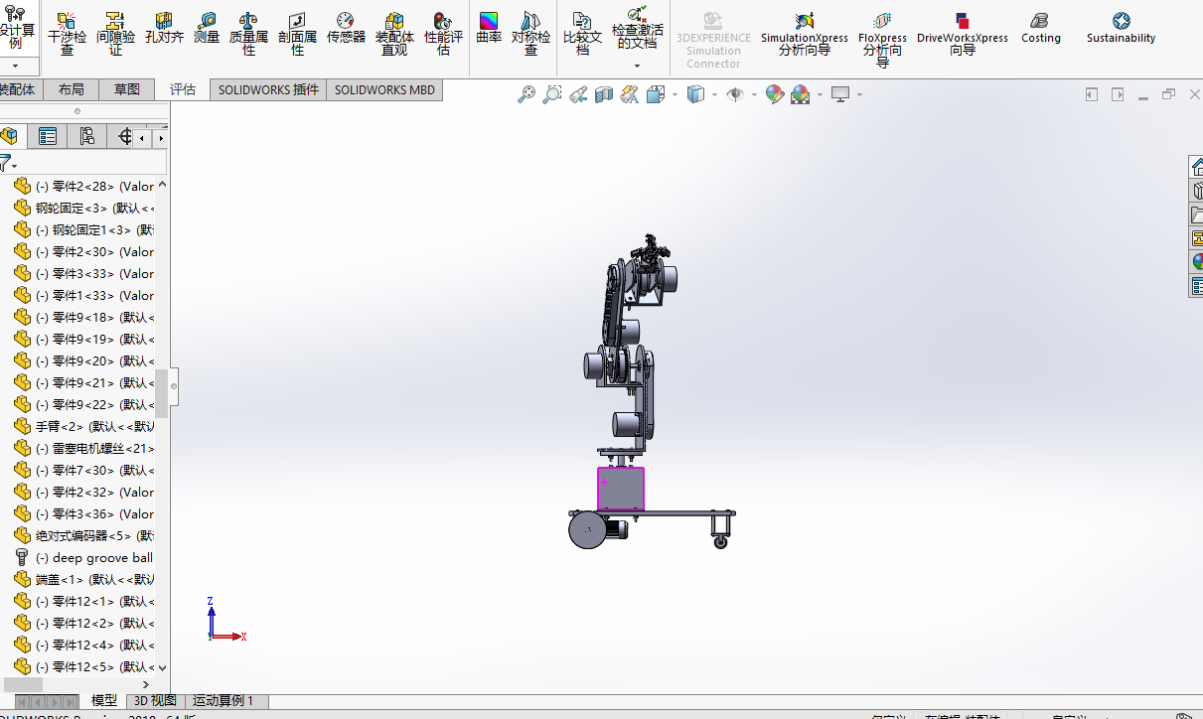Expand Check Active Document dropdown arrow

click(637, 67)
